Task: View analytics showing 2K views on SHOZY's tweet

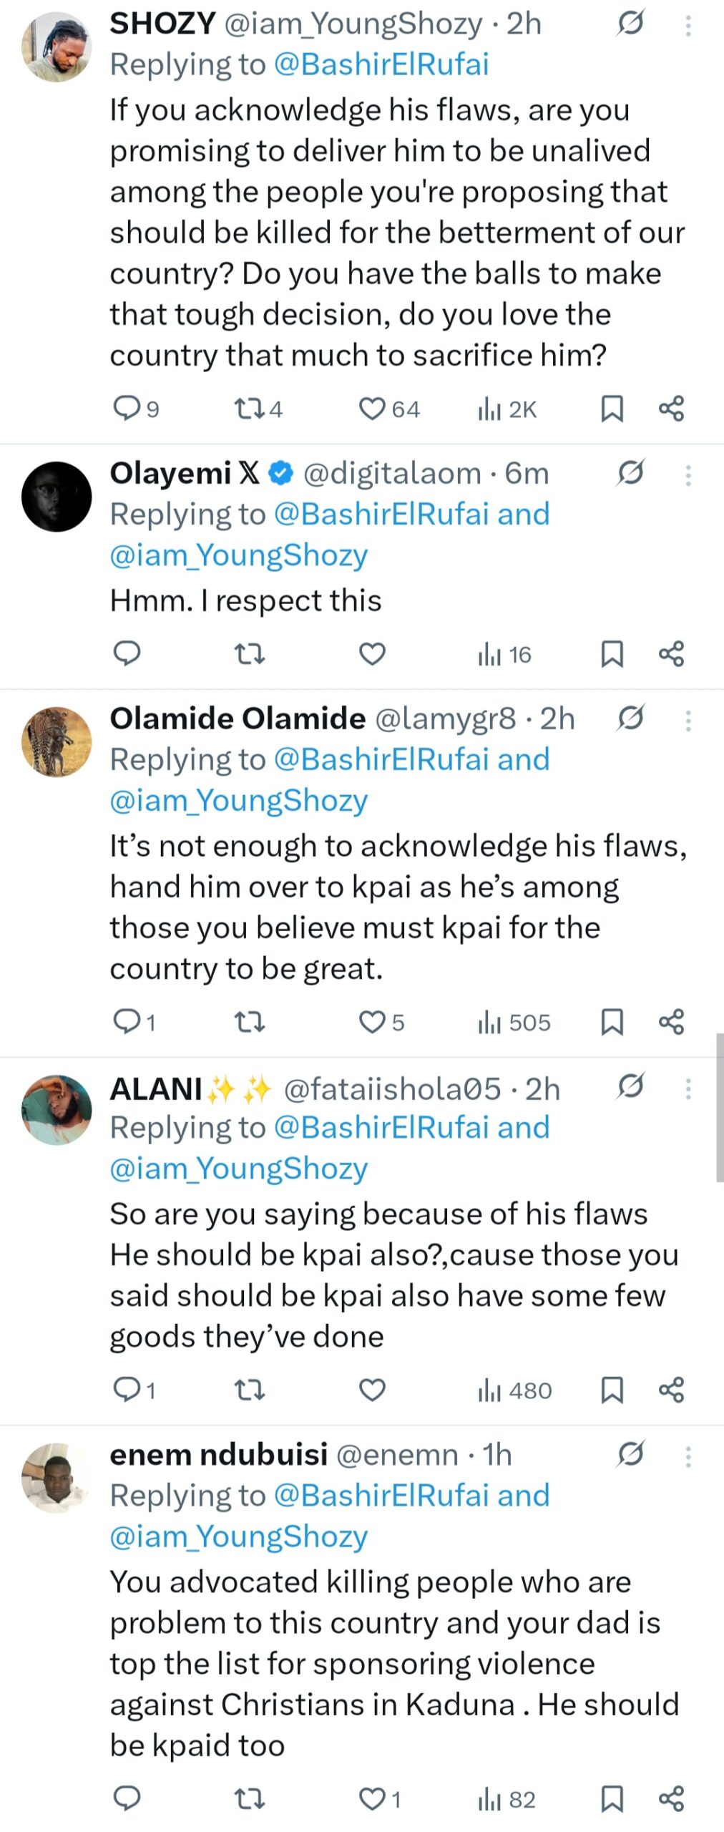Action: [501, 409]
